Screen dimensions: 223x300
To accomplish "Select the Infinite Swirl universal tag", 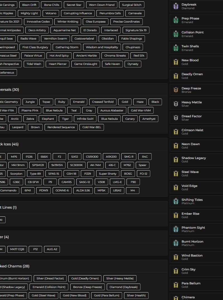I will 85,119.
